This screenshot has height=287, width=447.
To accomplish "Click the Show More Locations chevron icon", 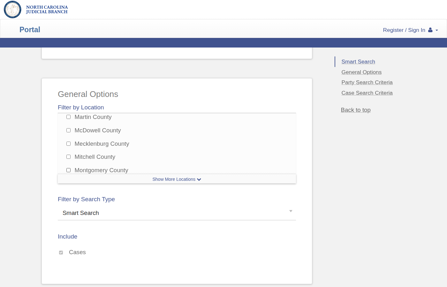I will coord(199,180).
